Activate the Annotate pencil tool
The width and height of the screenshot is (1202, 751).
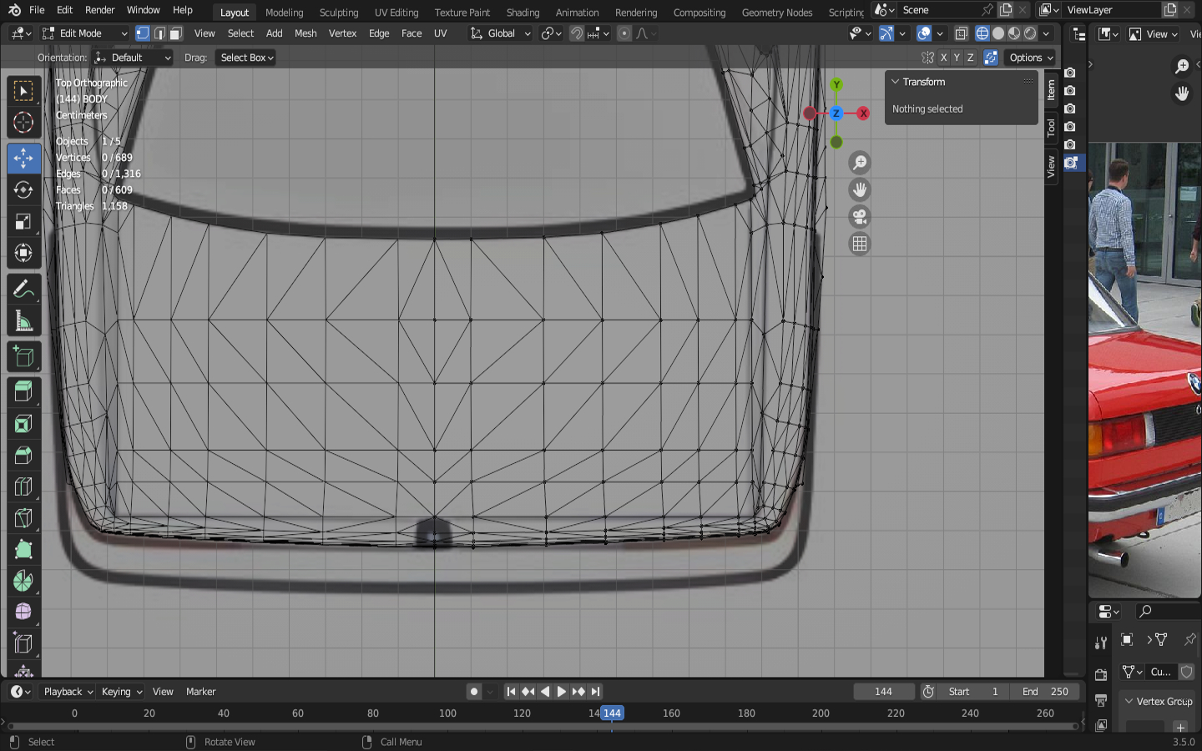click(x=23, y=290)
